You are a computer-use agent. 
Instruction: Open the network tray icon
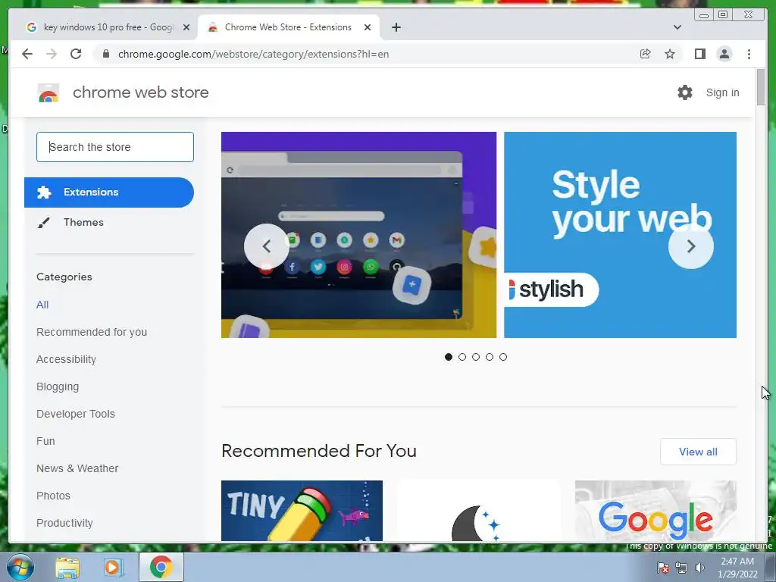click(681, 568)
